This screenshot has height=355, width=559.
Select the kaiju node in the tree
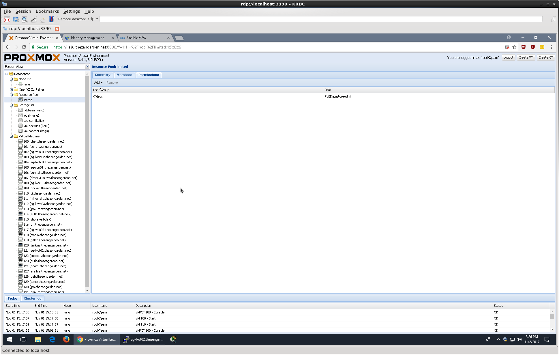27,84
